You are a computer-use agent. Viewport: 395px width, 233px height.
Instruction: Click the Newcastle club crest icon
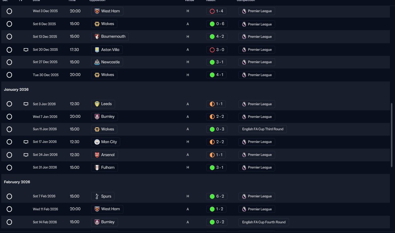(x=97, y=62)
